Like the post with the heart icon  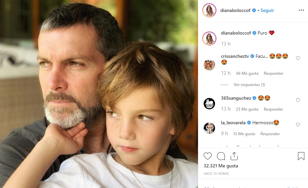[207, 156]
